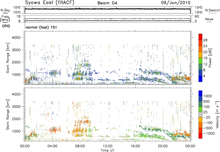Click the 'normal (fast) 151' mode text
Image resolution: width=220 pixels, height=152 pixels.
click(41, 27)
